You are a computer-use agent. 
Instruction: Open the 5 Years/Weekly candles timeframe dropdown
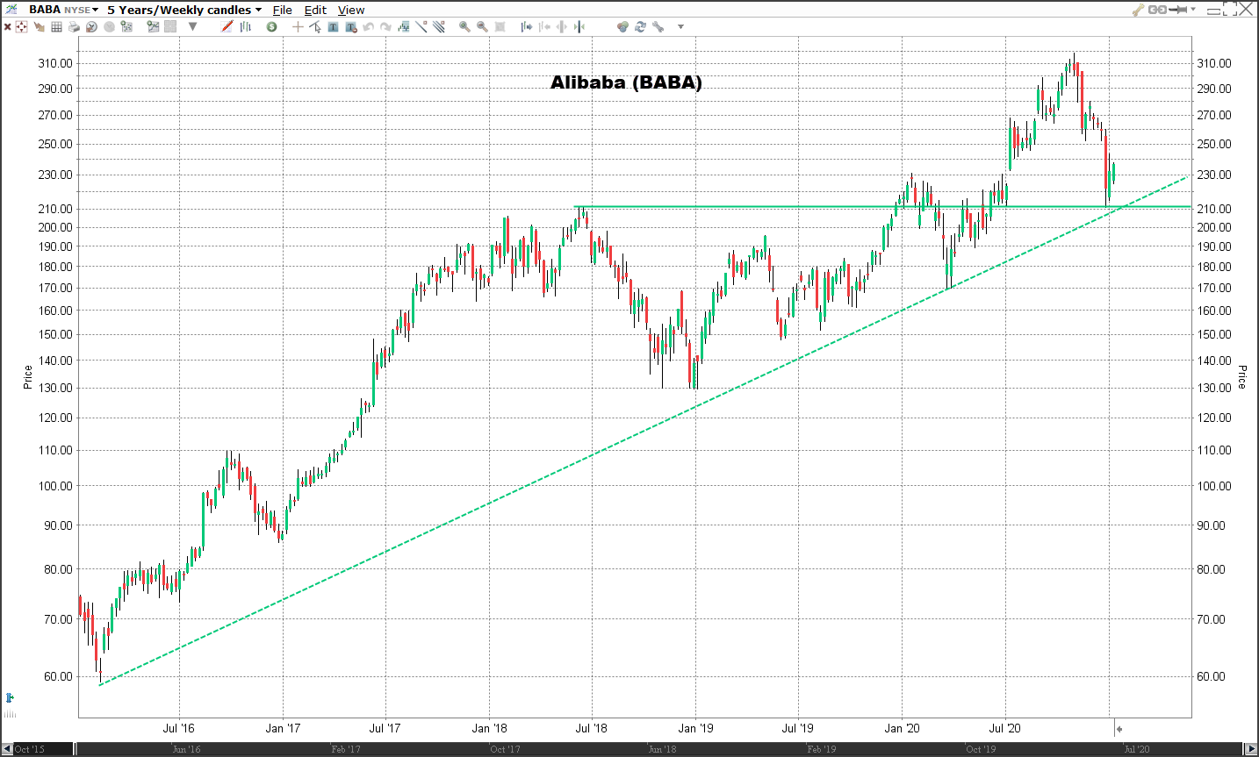(x=184, y=10)
